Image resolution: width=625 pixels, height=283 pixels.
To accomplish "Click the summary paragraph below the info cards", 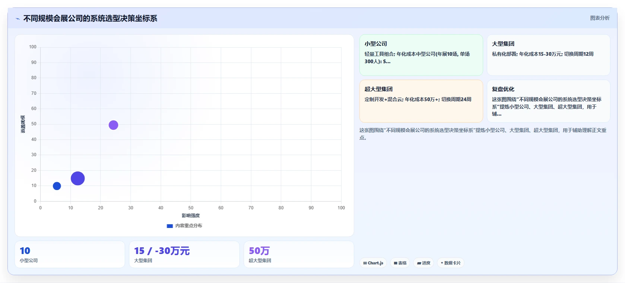I will 483,134.
